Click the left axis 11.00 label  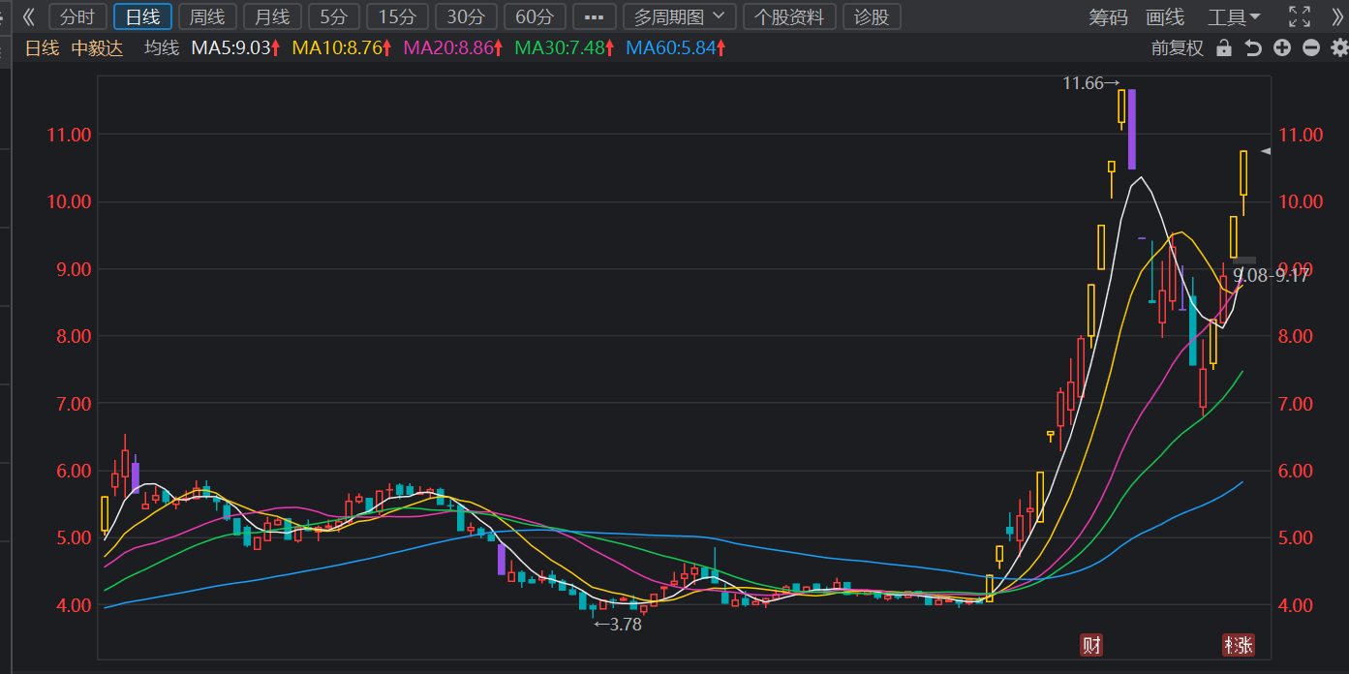click(68, 135)
